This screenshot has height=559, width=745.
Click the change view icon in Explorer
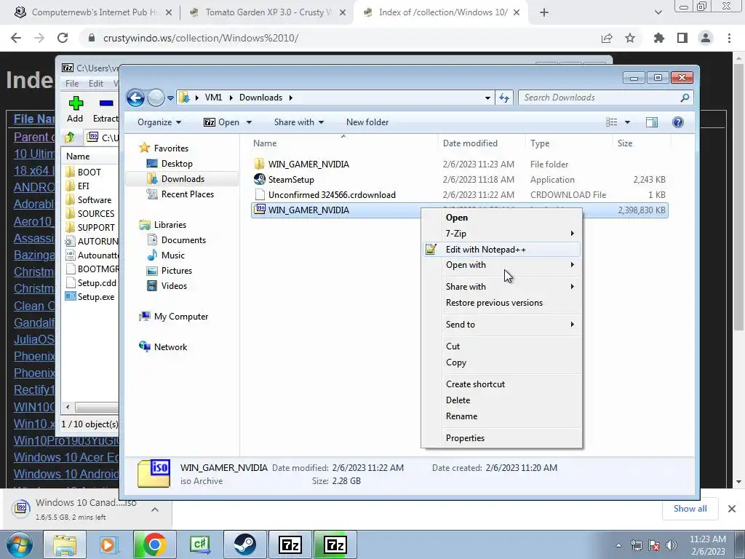(x=611, y=122)
